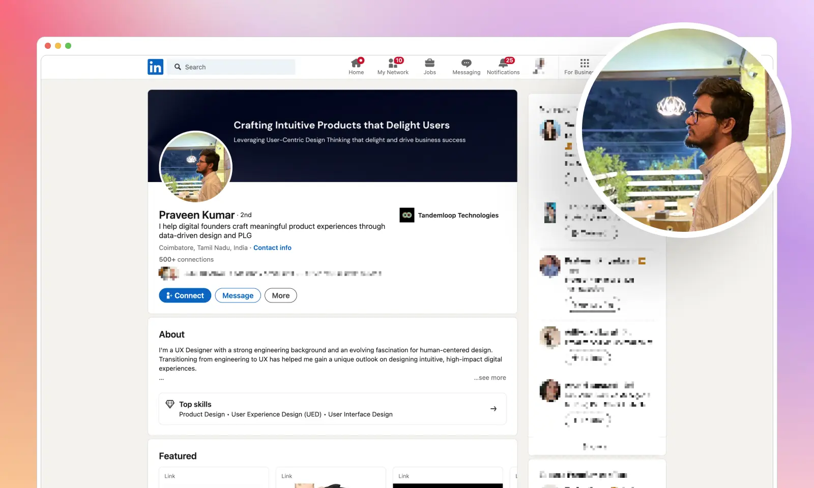Click the Featured section heading
This screenshot has width=814, height=488.
pos(178,456)
